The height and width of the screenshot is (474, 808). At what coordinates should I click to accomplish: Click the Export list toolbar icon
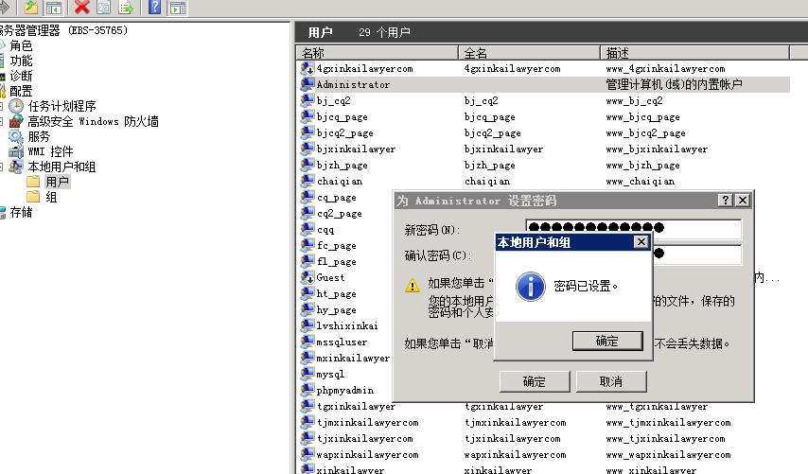click(124, 8)
